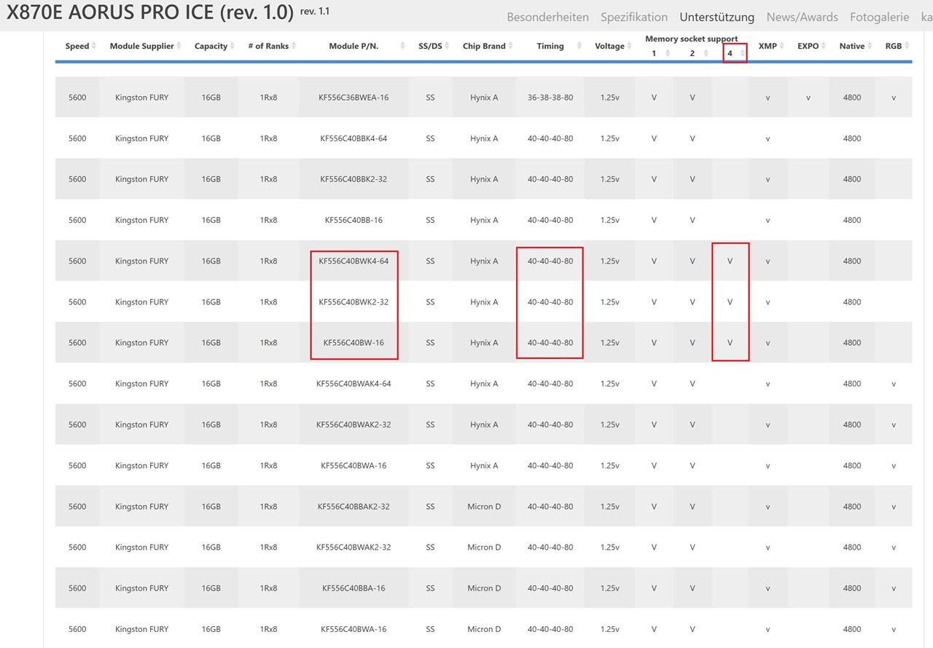The height and width of the screenshot is (648, 933).
Task: Open the Besonderheiten tab
Action: 547,17
